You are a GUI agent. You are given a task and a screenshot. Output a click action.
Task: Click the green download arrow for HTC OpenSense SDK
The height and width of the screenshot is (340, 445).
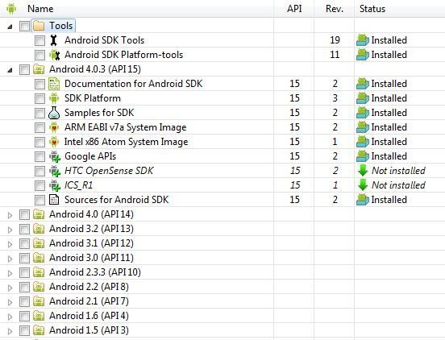coord(363,171)
